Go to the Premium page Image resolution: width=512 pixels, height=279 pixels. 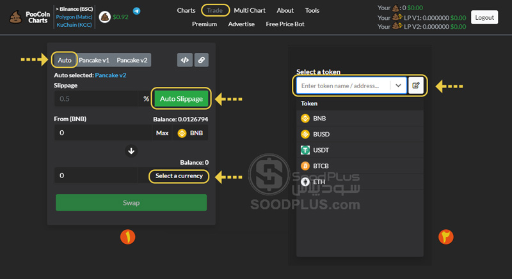(204, 24)
